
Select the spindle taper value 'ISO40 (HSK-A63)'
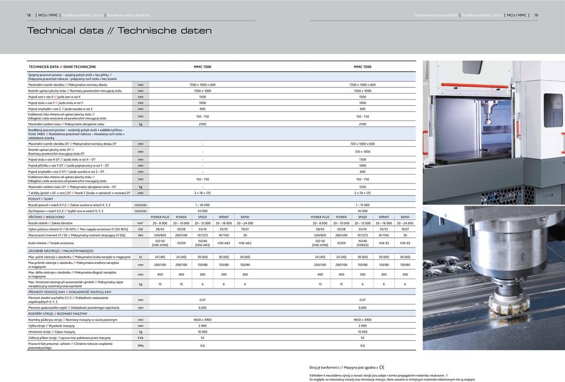[202, 243]
